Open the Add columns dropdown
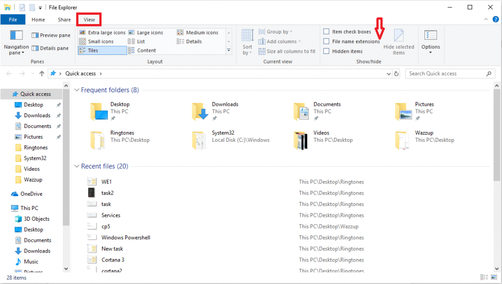 point(280,42)
